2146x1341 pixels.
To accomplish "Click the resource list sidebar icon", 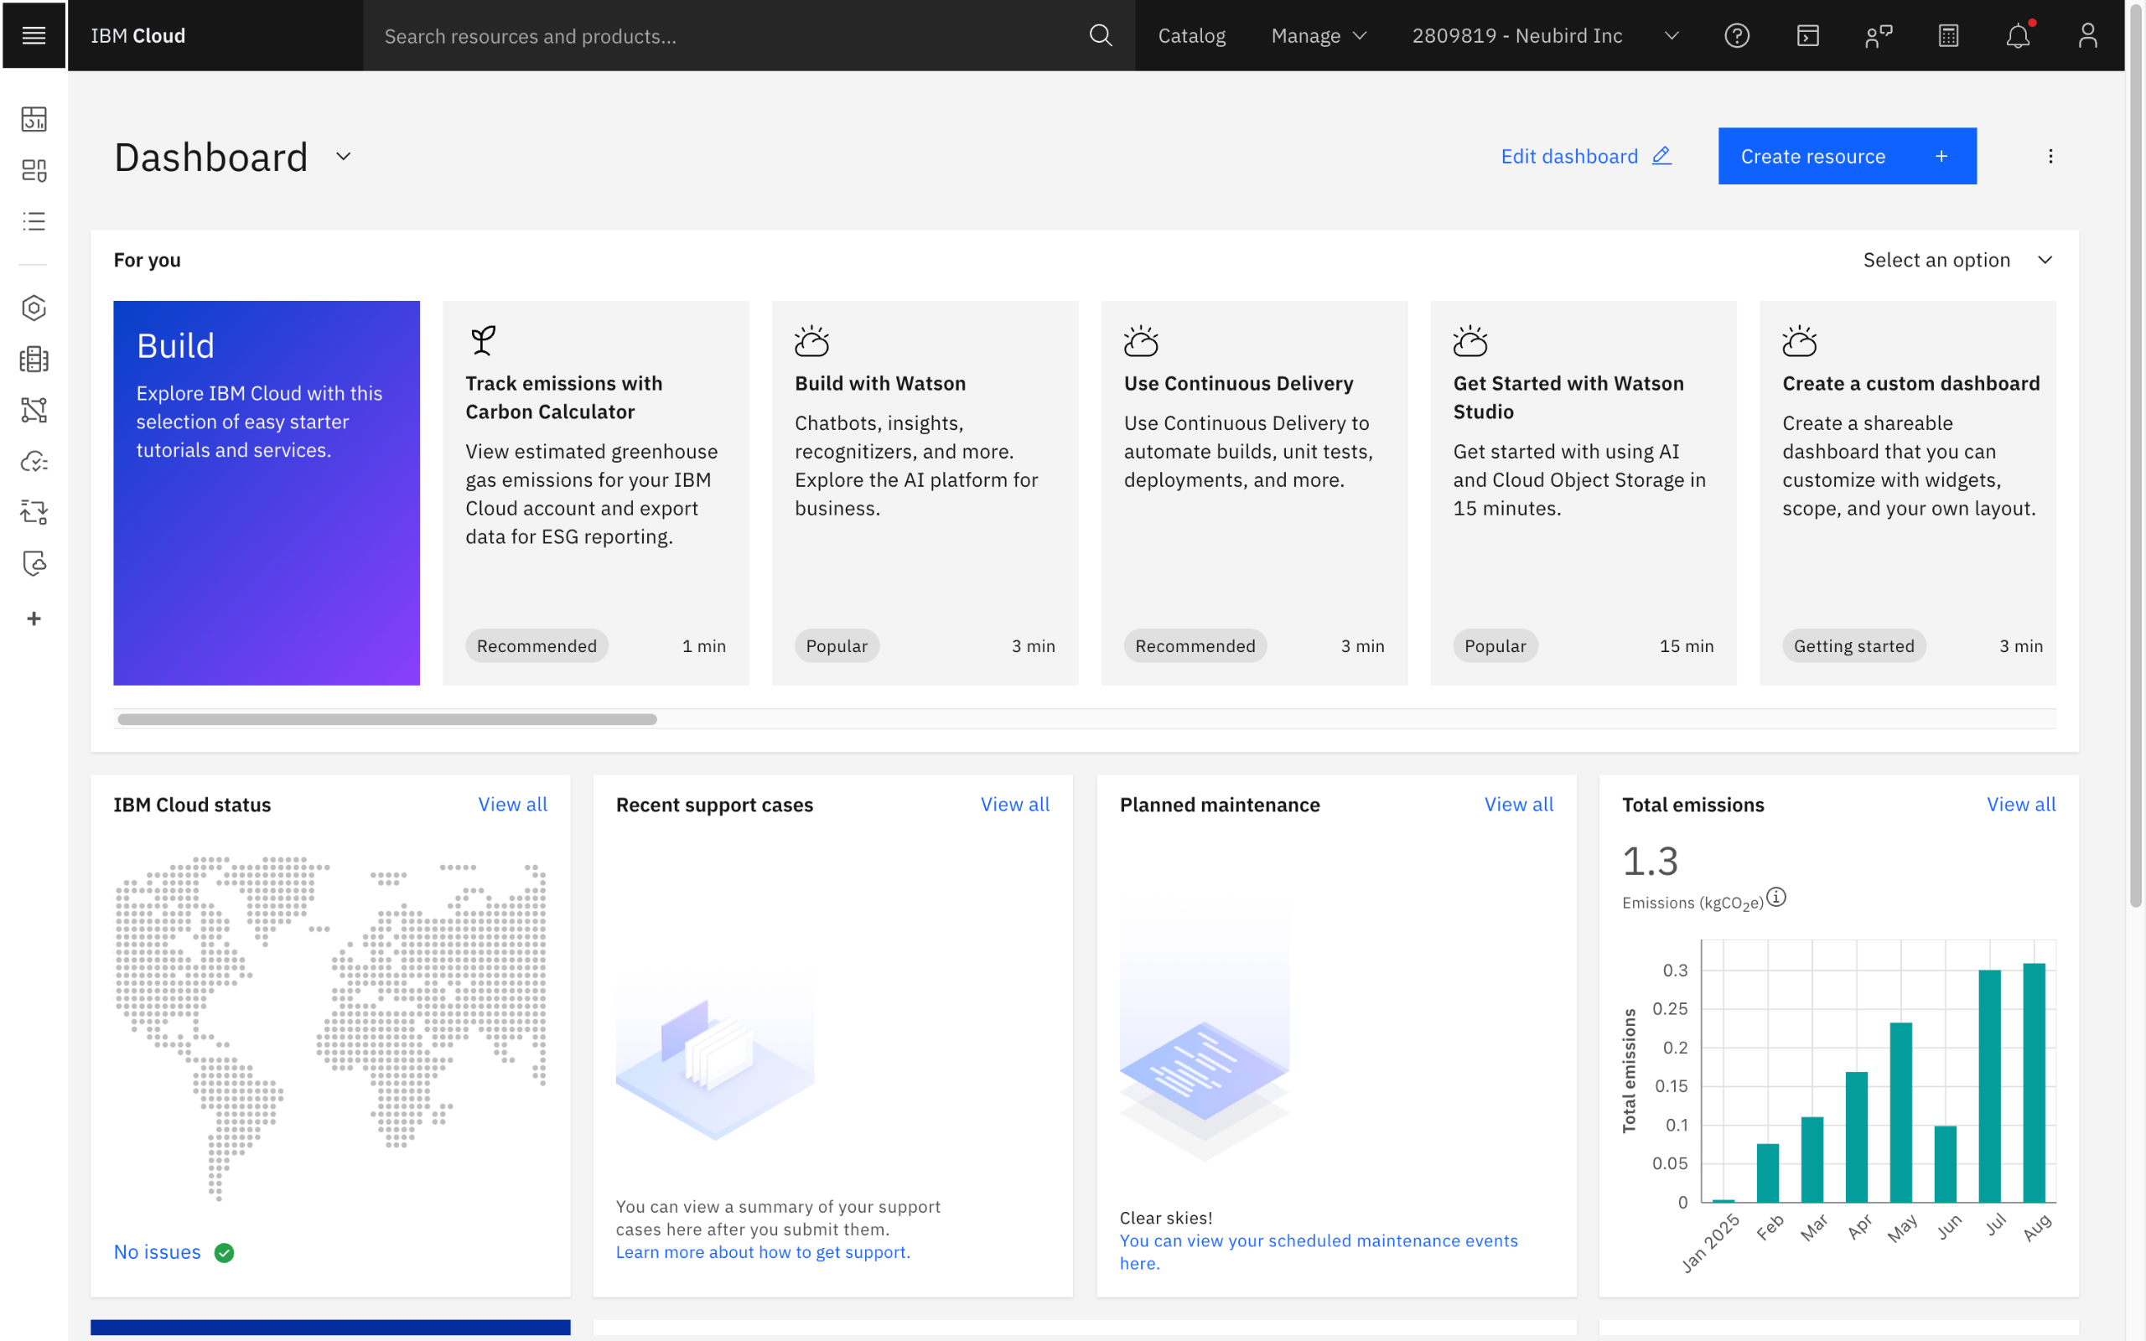I will coord(34,220).
